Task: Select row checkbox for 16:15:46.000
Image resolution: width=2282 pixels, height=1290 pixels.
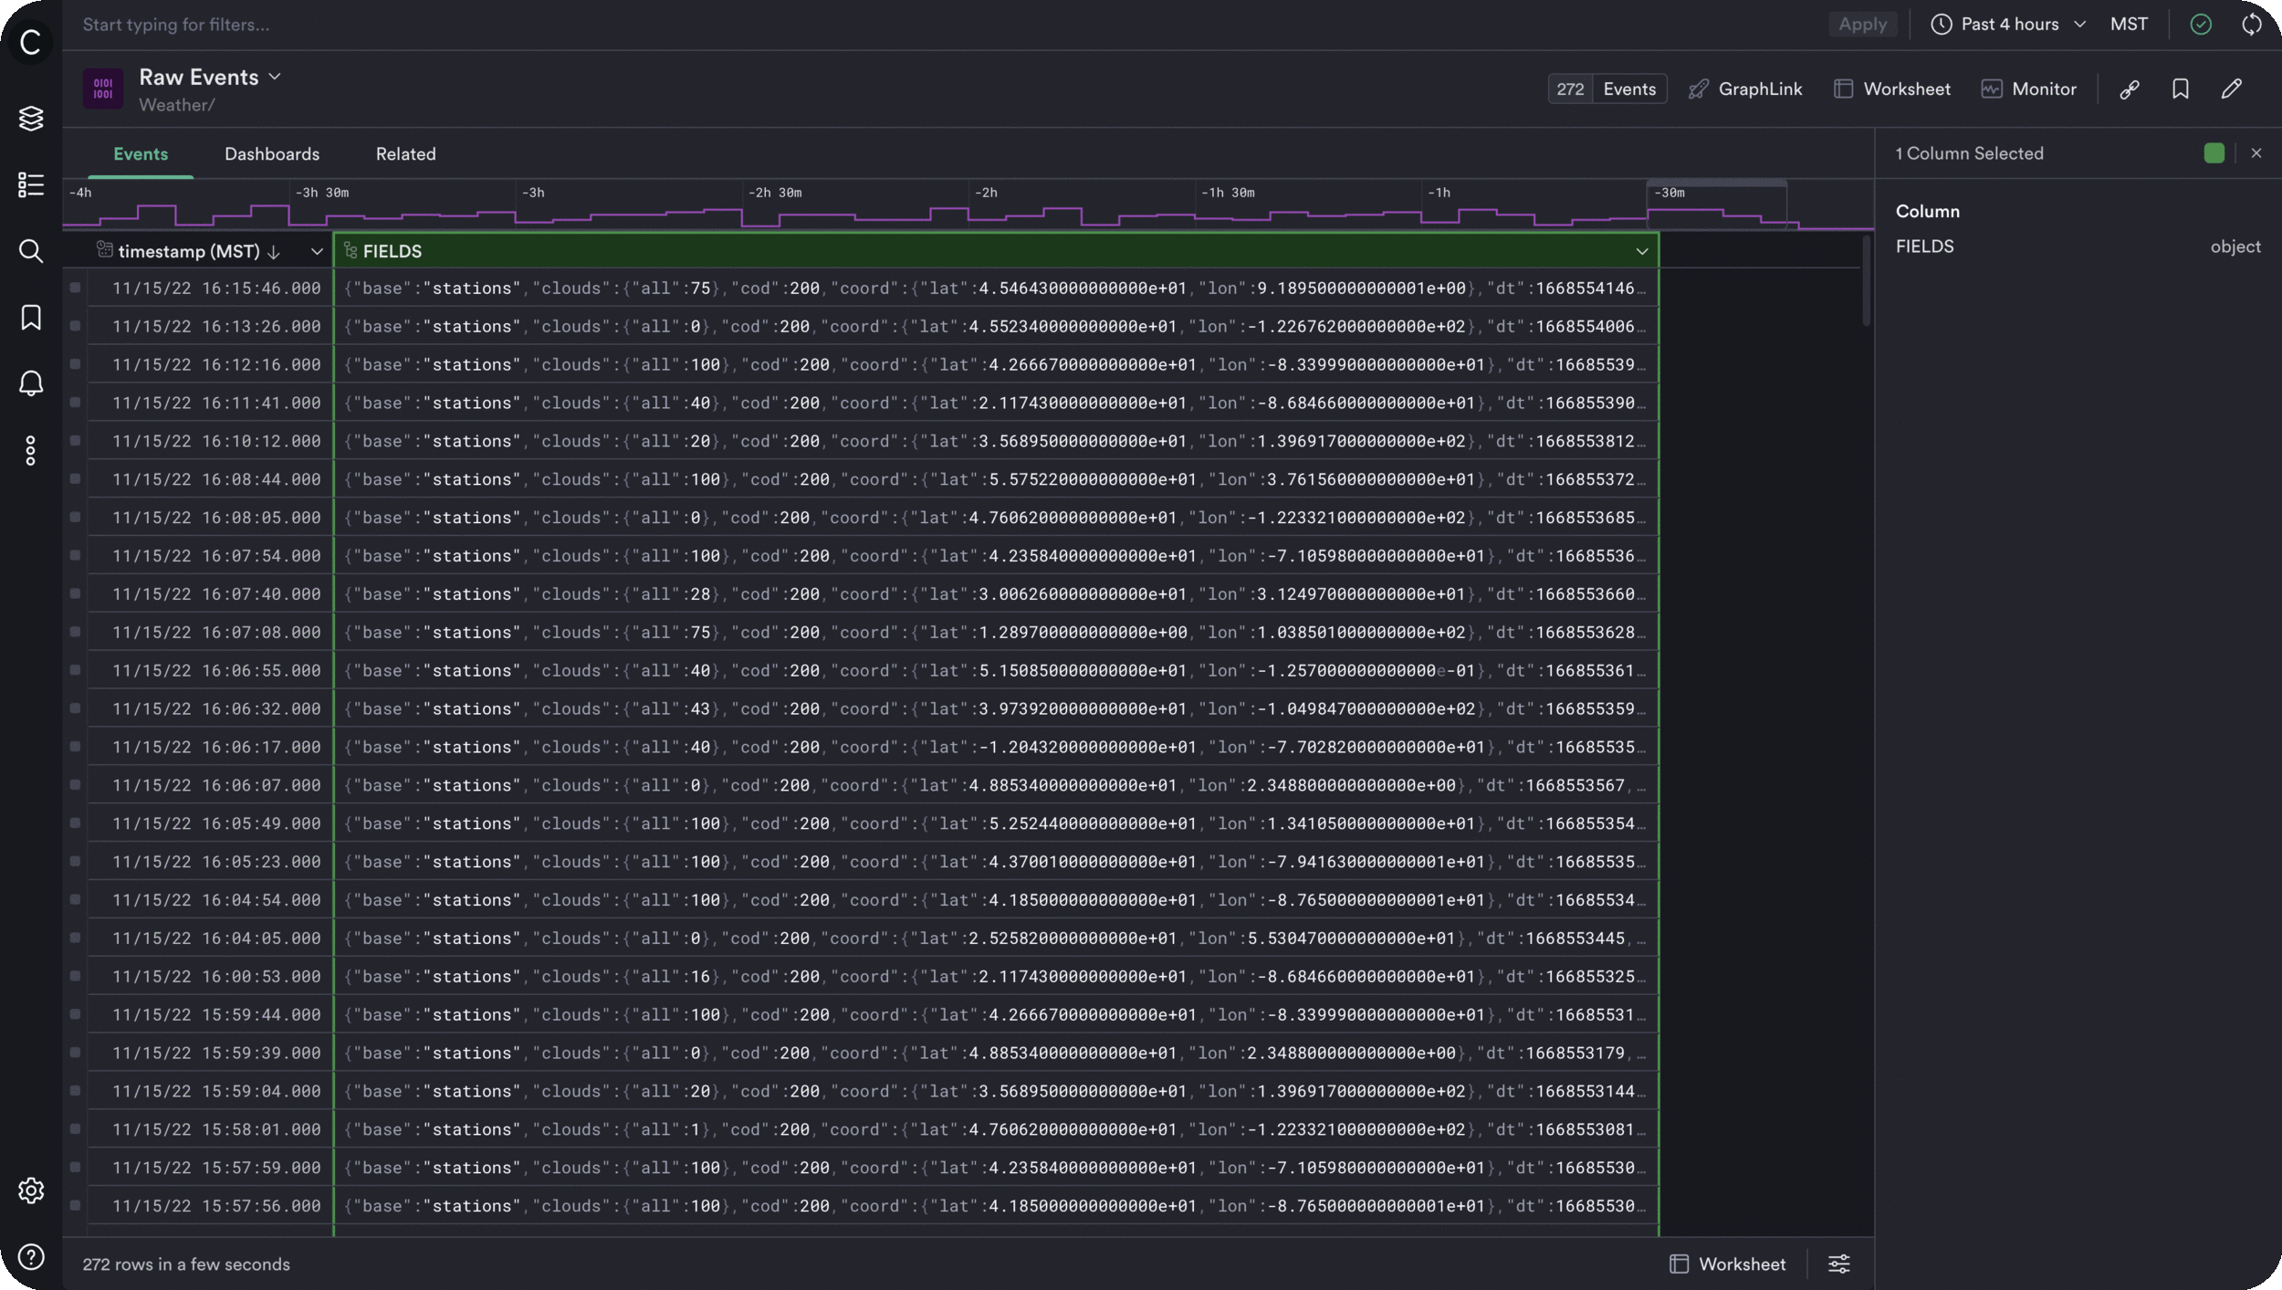Action: click(76, 288)
